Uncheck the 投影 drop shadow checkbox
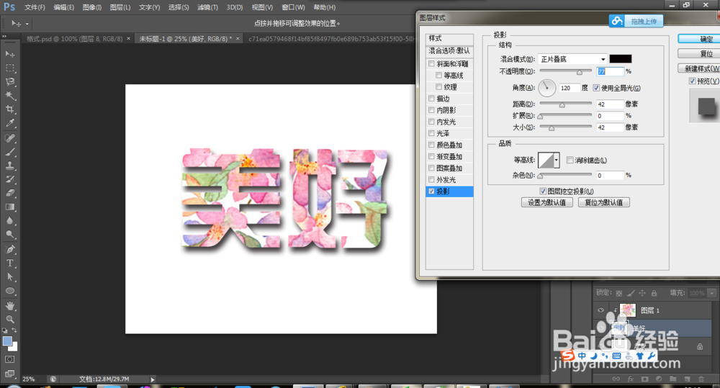Viewport: 720px width, 388px height. [431, 191]
